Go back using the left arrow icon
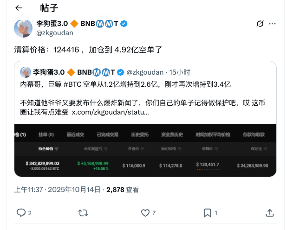287x230 pixels. 19,8
